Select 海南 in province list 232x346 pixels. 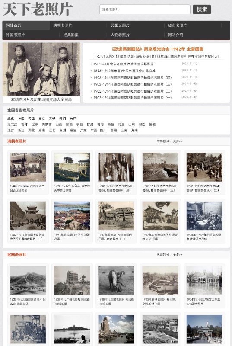(134, 131)
